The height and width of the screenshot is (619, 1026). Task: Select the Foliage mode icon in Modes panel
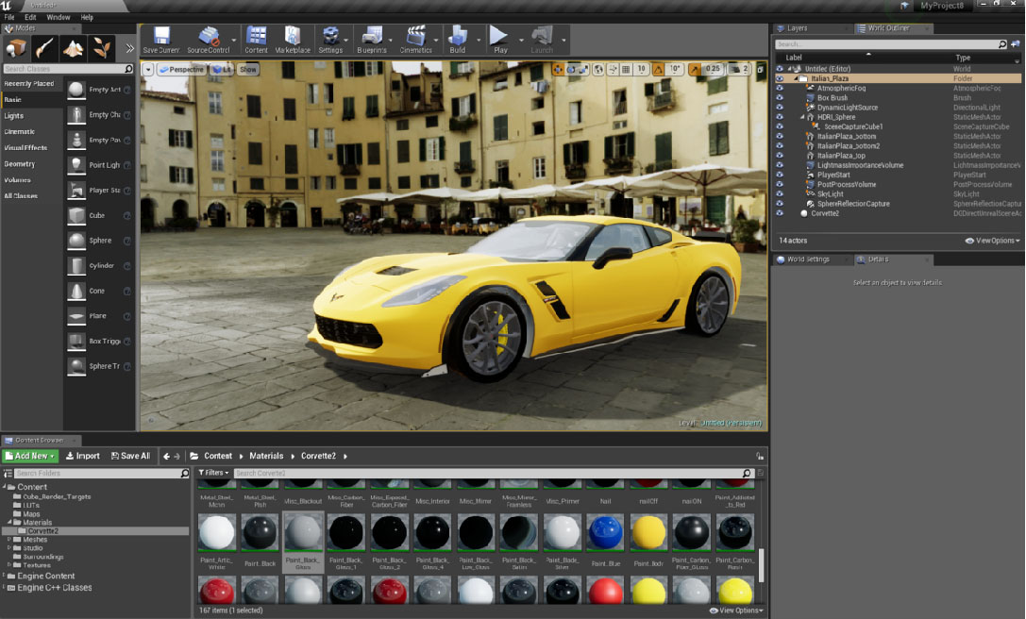click(101, 48)
